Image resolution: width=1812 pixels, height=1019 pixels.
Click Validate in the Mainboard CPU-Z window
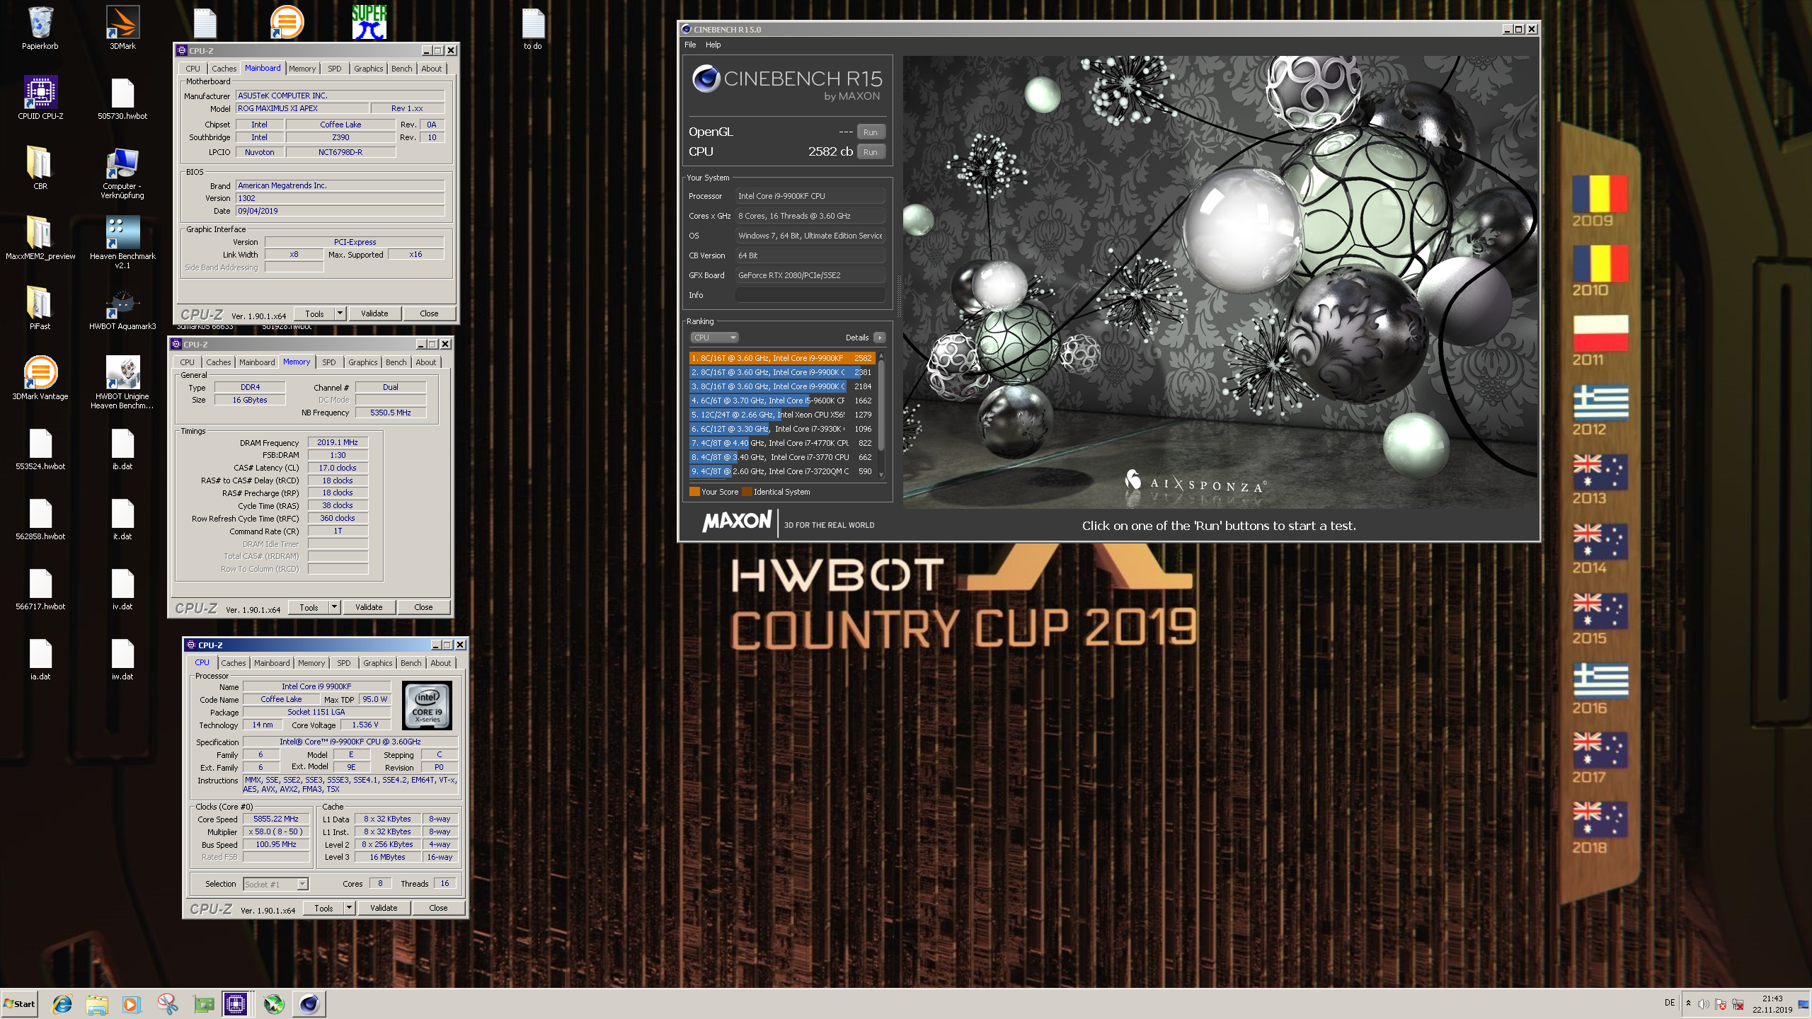click(374, 313)
